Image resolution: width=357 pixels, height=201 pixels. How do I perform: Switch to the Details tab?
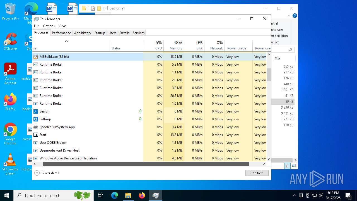[124, 33]
